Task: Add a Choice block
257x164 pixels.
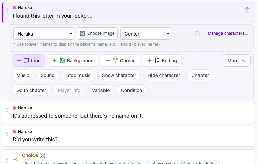Action: coord(120,61)
